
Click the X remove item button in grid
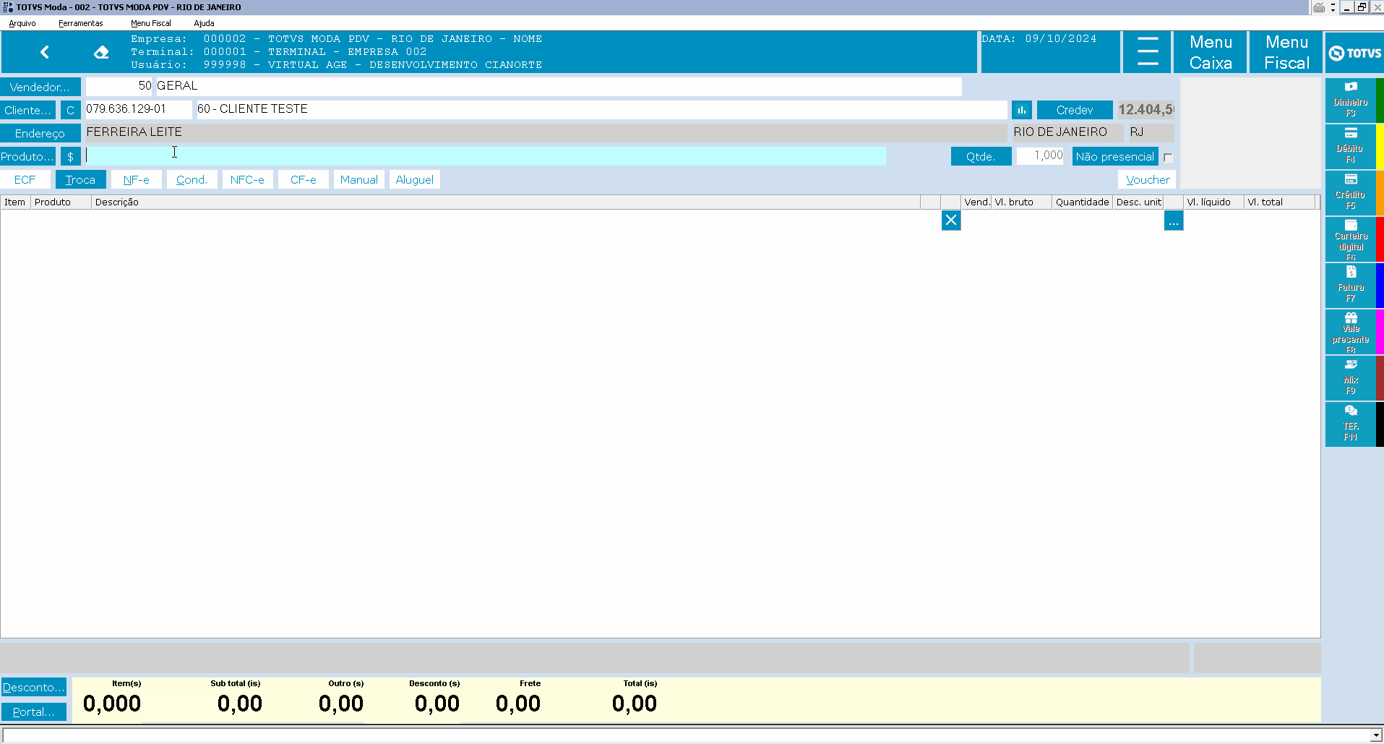951,221
